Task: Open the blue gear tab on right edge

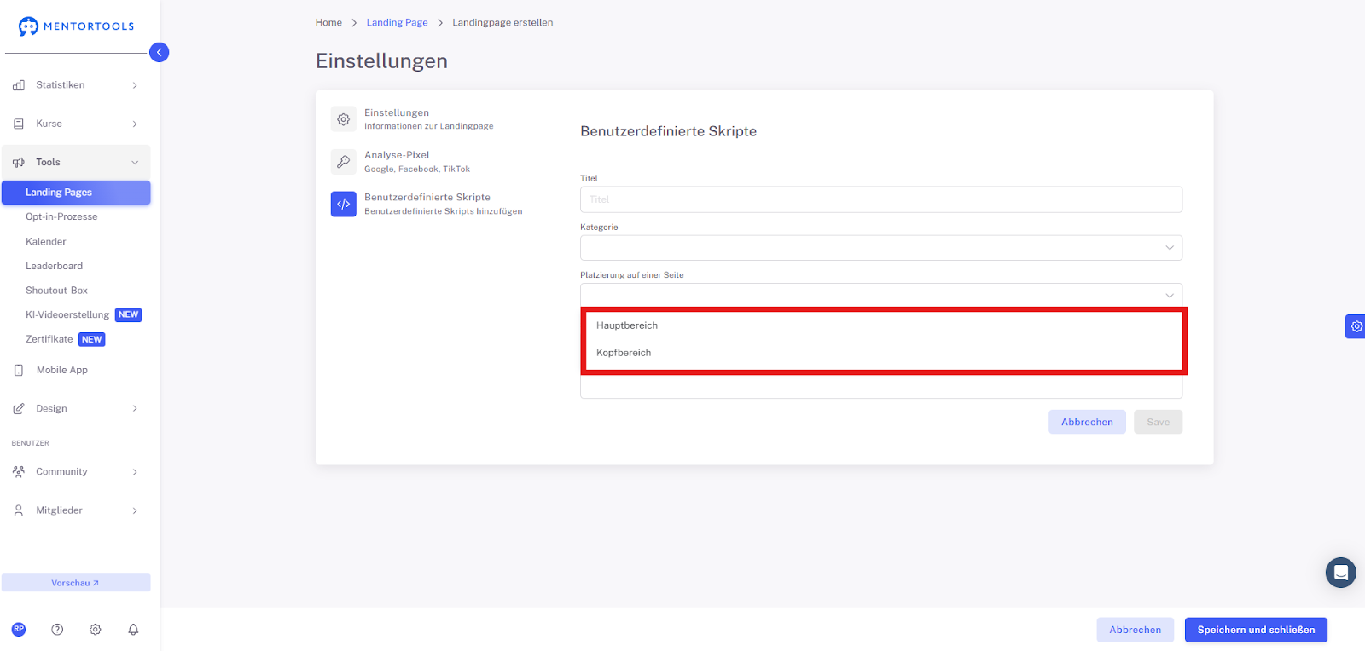Action: [x=1356, y=326]
